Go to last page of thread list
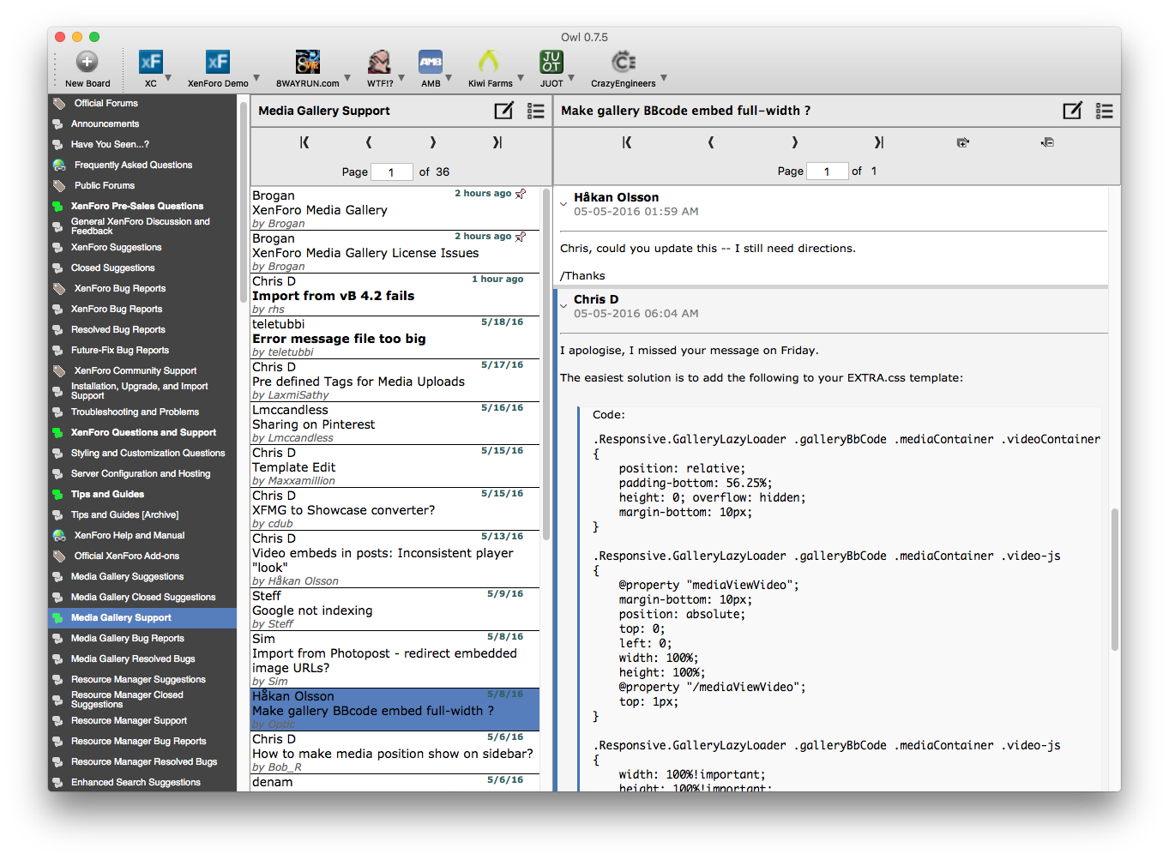Screen dimensions: 1169x860 click(x=497, y=142)
